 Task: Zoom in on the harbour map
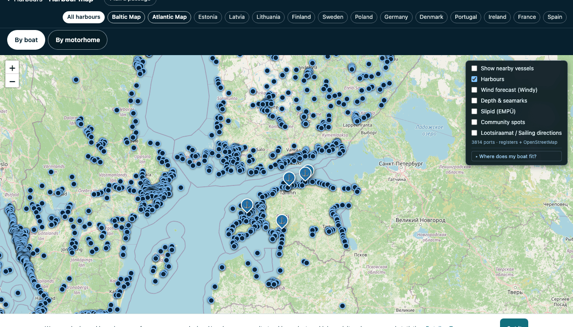[12, 68]
